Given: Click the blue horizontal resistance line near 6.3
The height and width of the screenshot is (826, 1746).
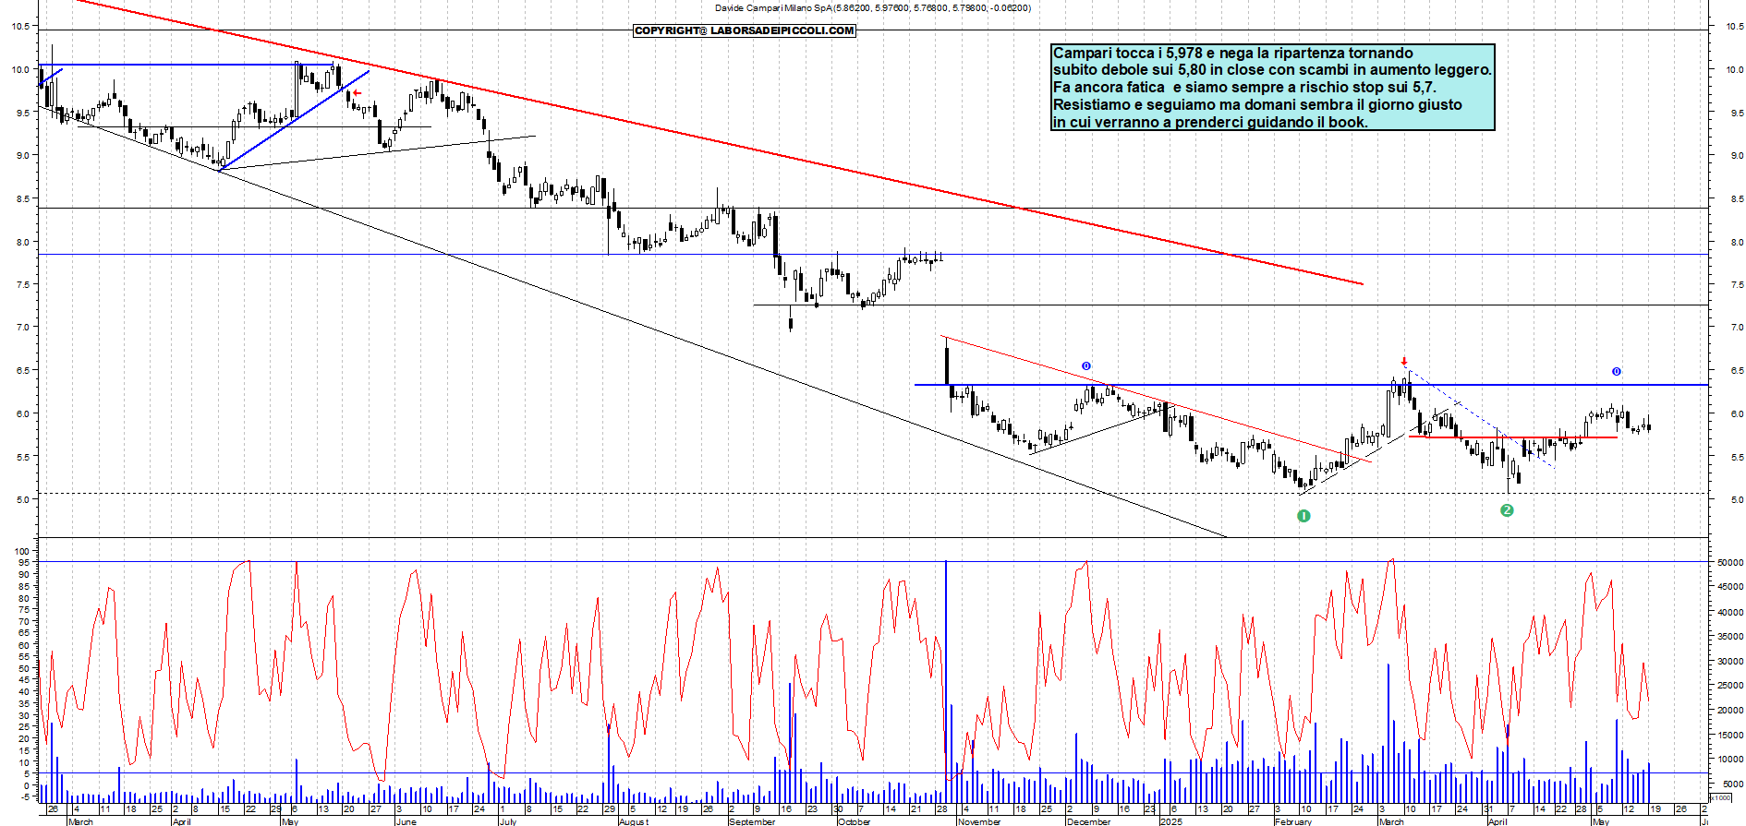Looking at the screenshot, I should point(1312,385).
